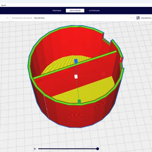Click the print settings sliders icon
Image resolution: width=152 pixels, height=152 pixels.
138,18
